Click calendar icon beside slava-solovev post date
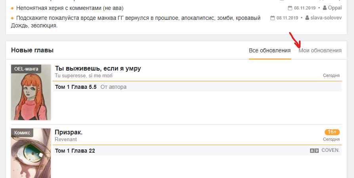The width and height of the screenshot is (354, 178). point(273,18)
